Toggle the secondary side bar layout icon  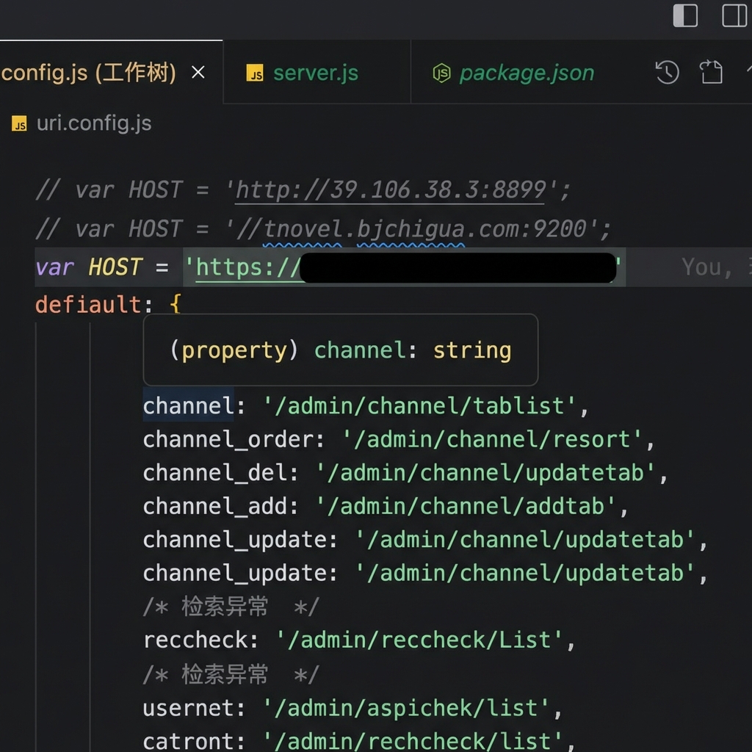[734, 15]
